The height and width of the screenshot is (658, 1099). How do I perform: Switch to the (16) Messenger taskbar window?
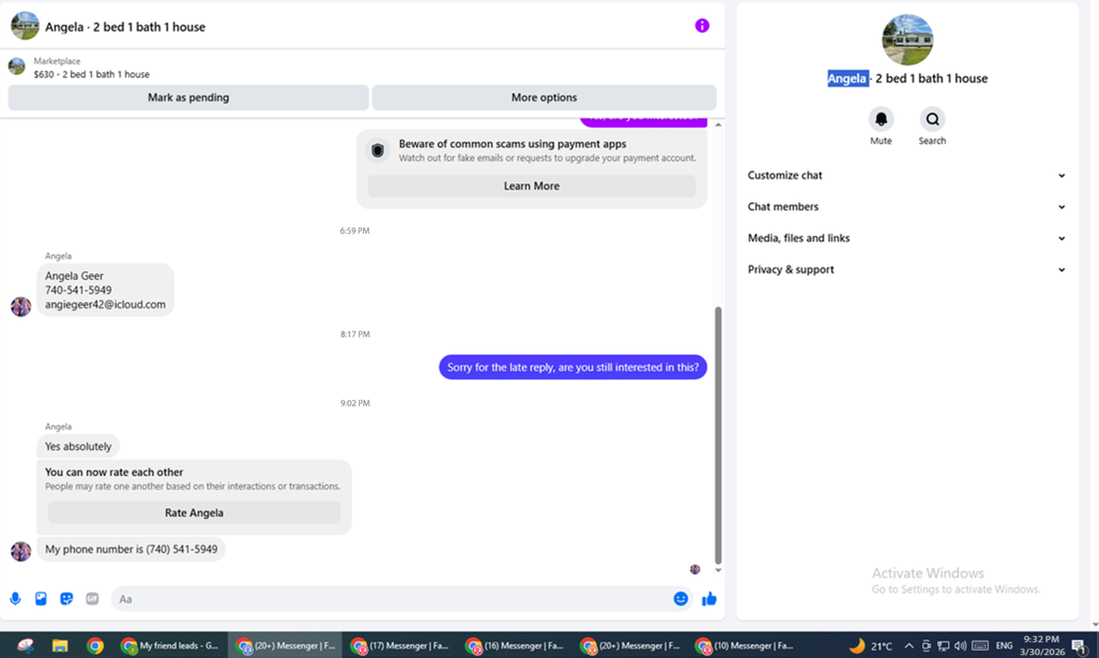coord(513,645)
